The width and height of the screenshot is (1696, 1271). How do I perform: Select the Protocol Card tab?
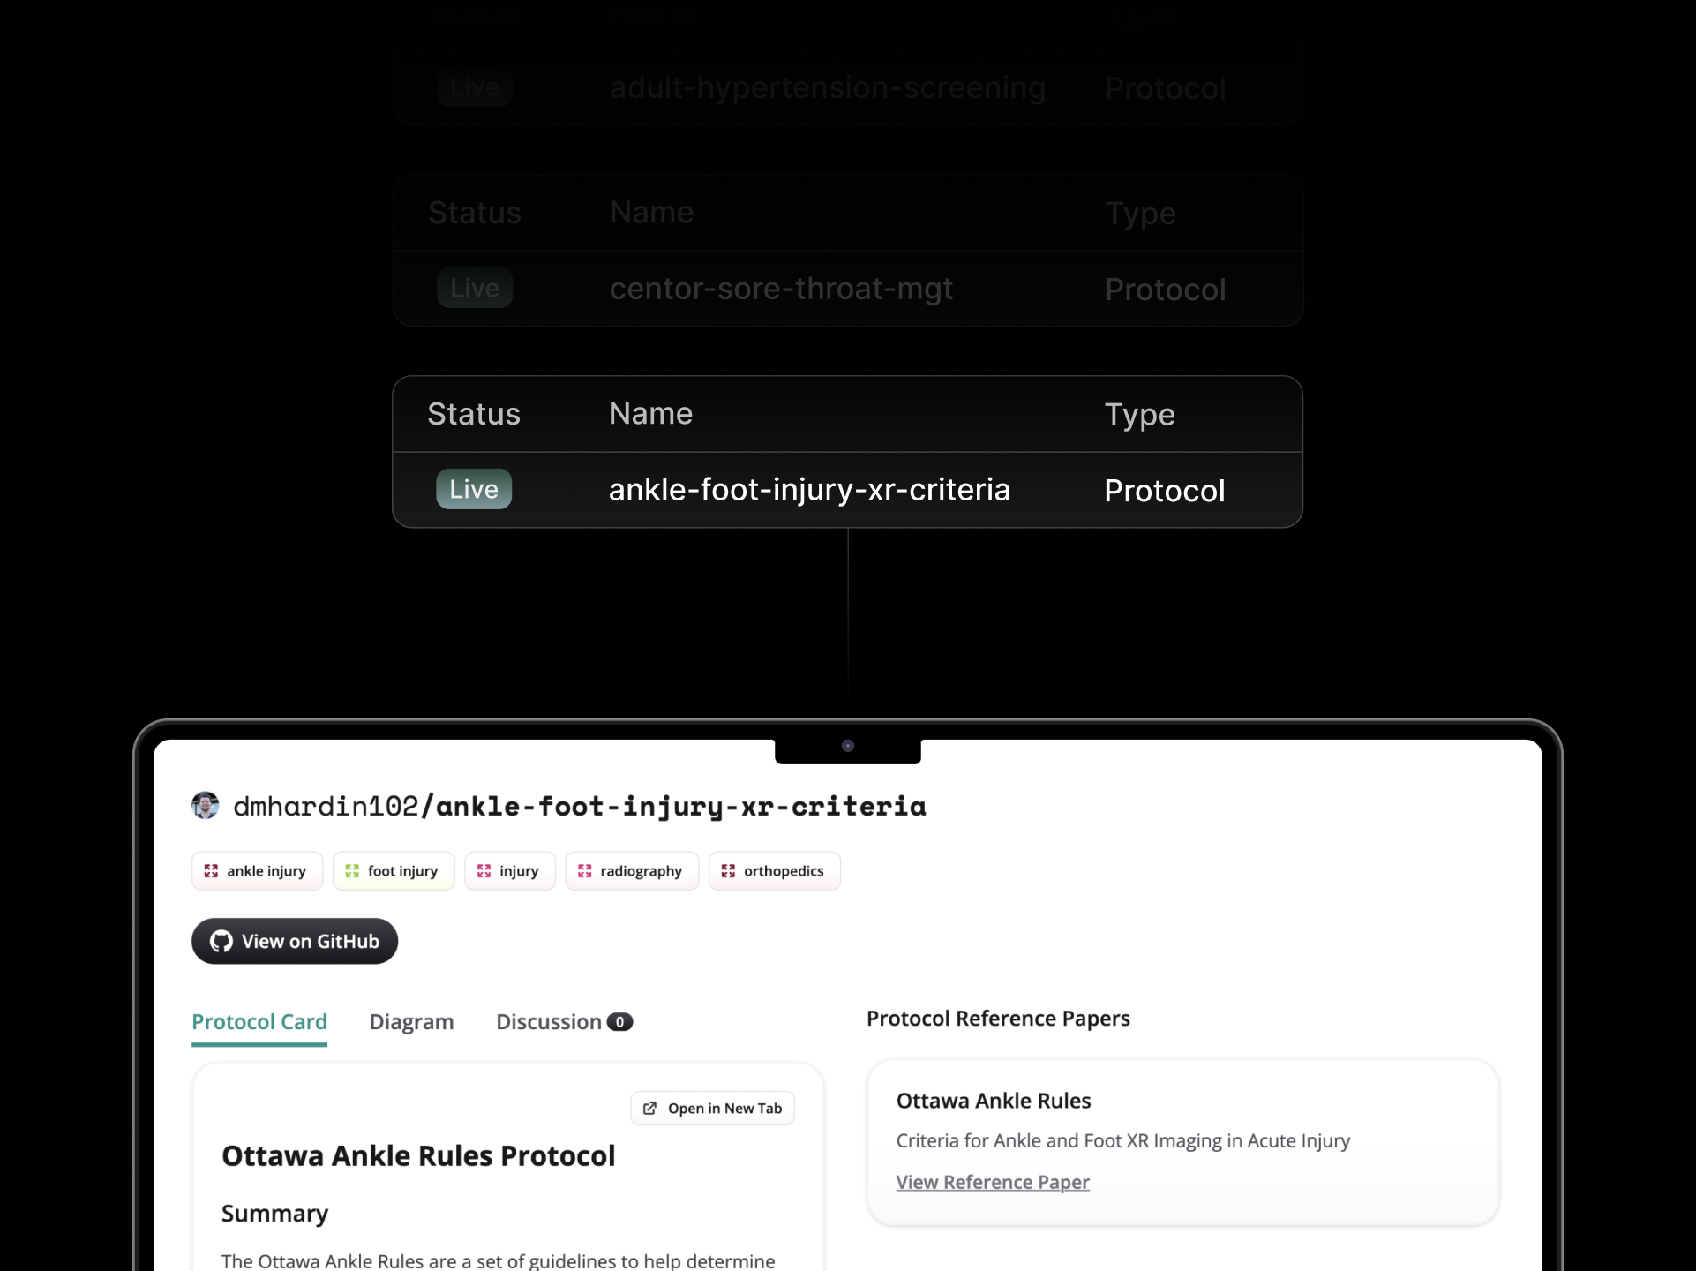click(259, 1022)
